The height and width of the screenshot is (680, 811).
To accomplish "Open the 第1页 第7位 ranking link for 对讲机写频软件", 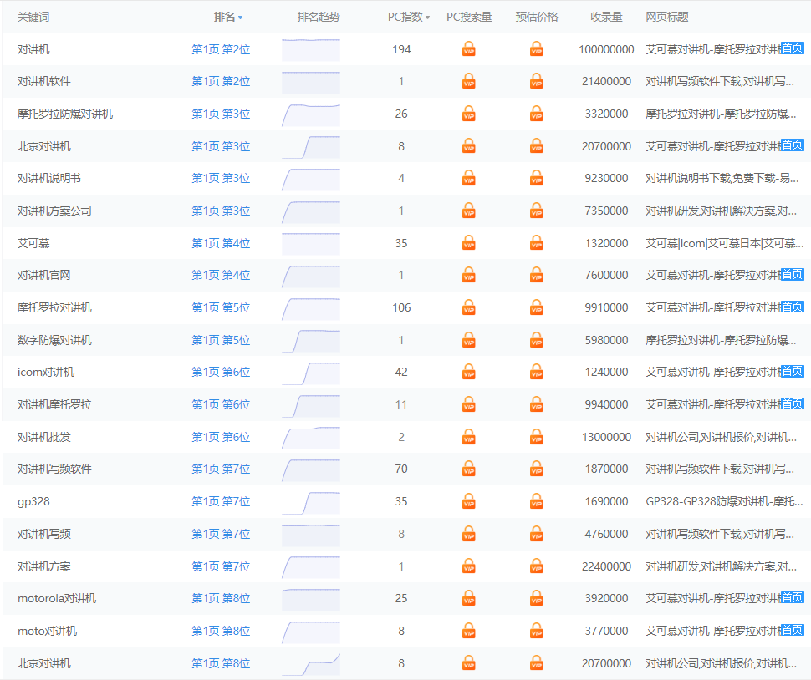I will (221, 469).
